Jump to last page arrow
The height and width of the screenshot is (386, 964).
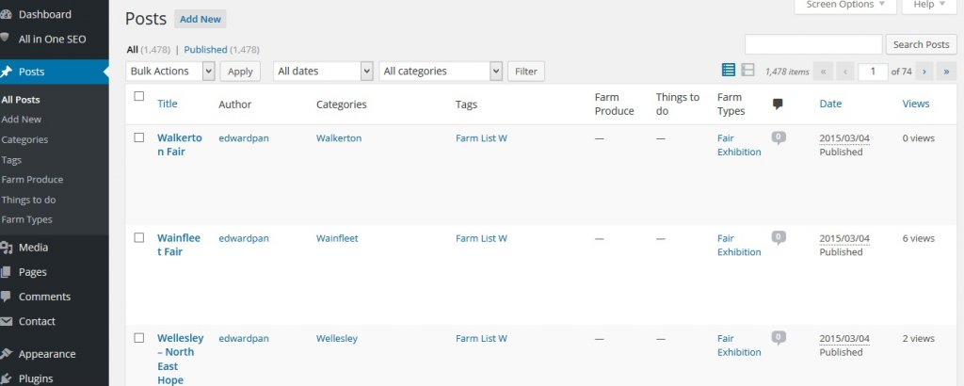pos(946,71)
